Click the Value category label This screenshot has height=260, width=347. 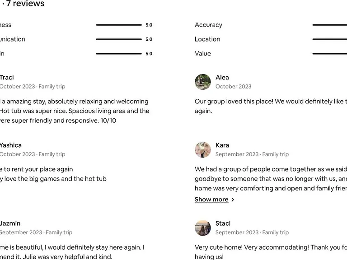click(x=203, y=54)
